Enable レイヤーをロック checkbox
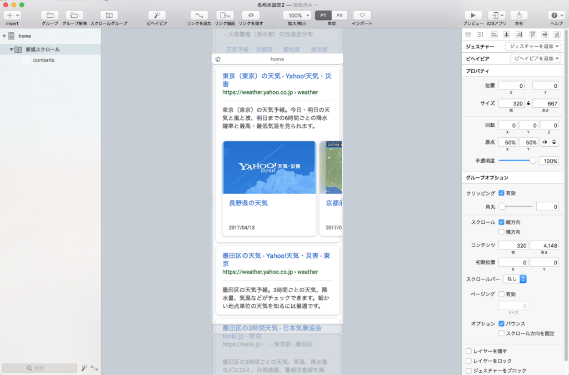569x375 pixels. 469,361
